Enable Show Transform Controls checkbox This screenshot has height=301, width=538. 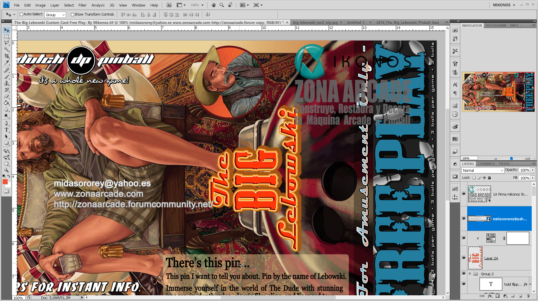pos(72,14)
